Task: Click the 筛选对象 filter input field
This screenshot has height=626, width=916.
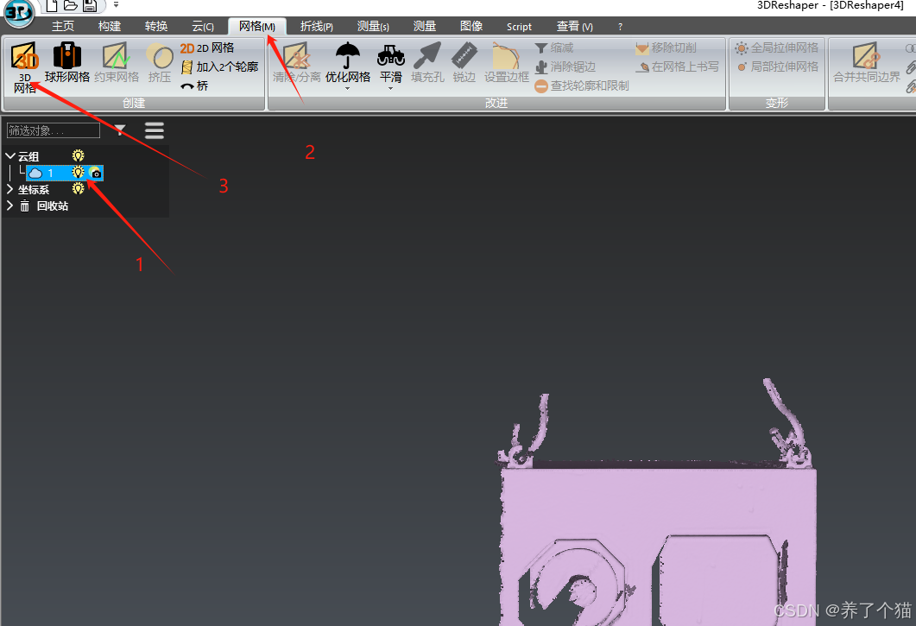Action: tap(54, 130)
